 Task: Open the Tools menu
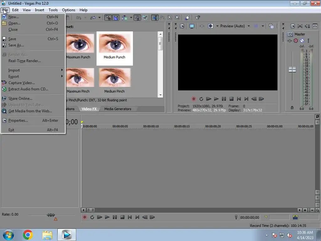click(53, 10)
